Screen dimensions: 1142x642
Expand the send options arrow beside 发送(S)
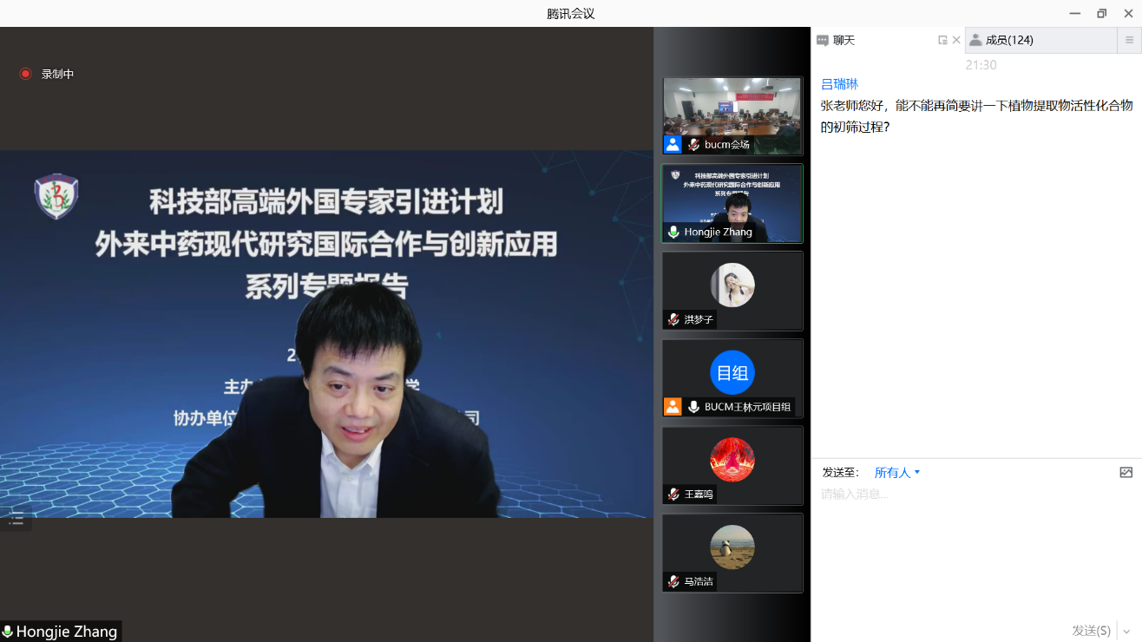coord(1127,631)
